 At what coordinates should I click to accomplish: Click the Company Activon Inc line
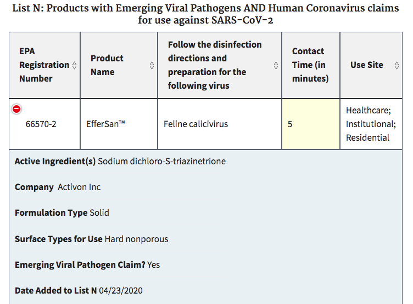pos(58,187)
